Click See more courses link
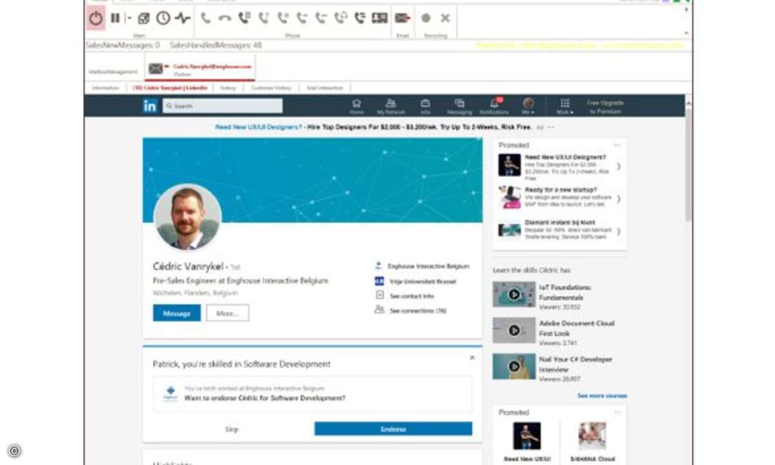 point(602,396)
